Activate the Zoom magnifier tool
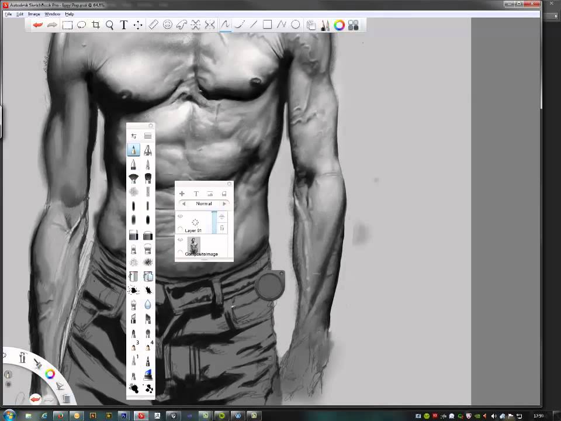The image size is (561, 421). click(110, 25)
